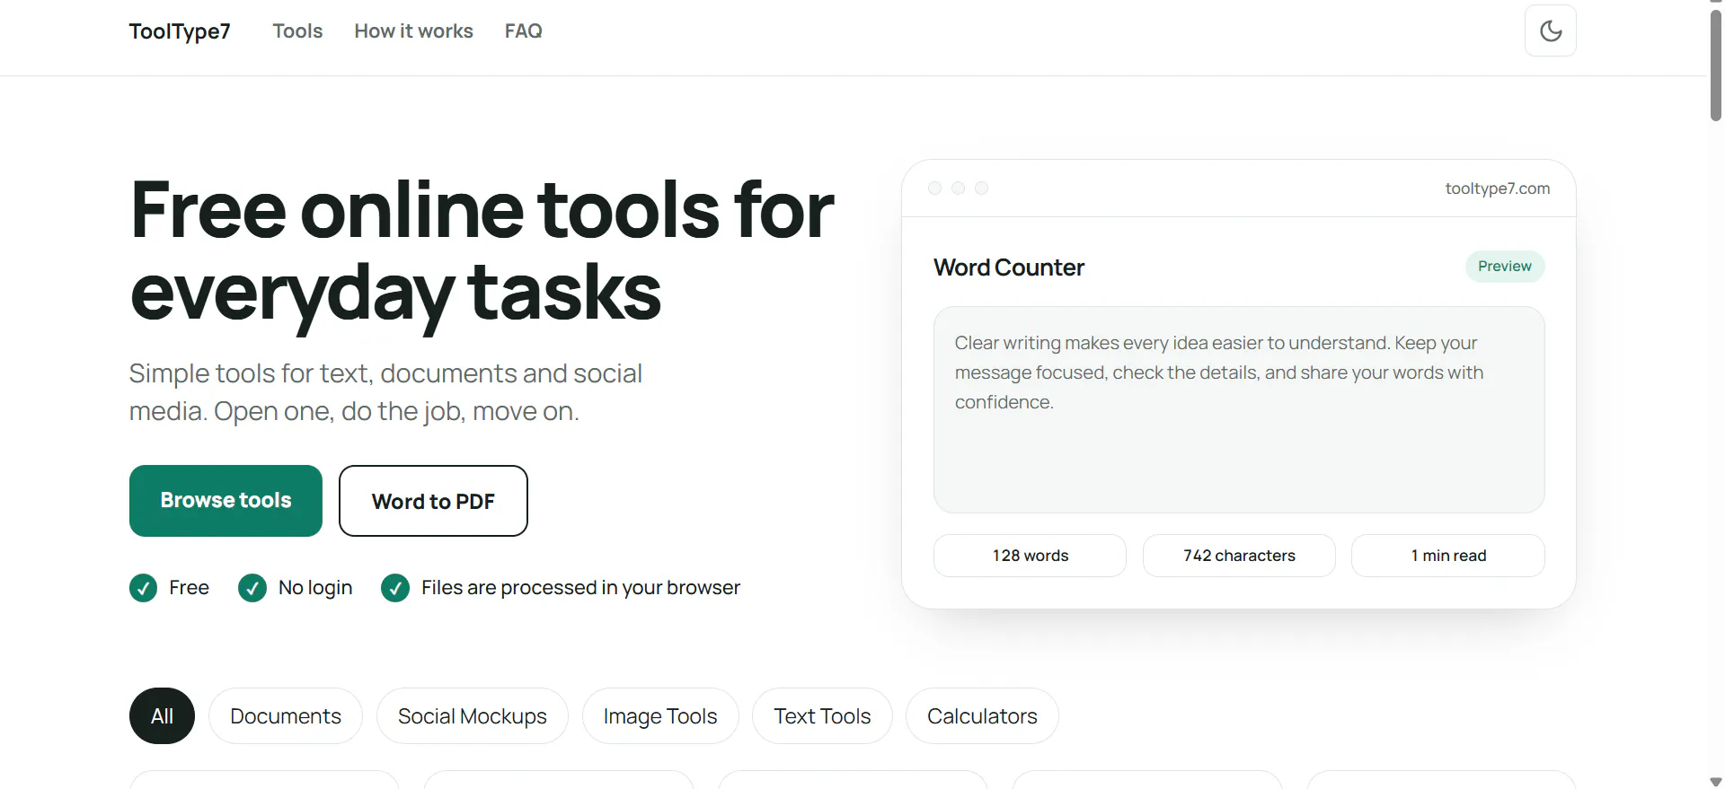The image size is (1725, 789).
Task: Click the 1 min read stat
Action: (1448, 556)
